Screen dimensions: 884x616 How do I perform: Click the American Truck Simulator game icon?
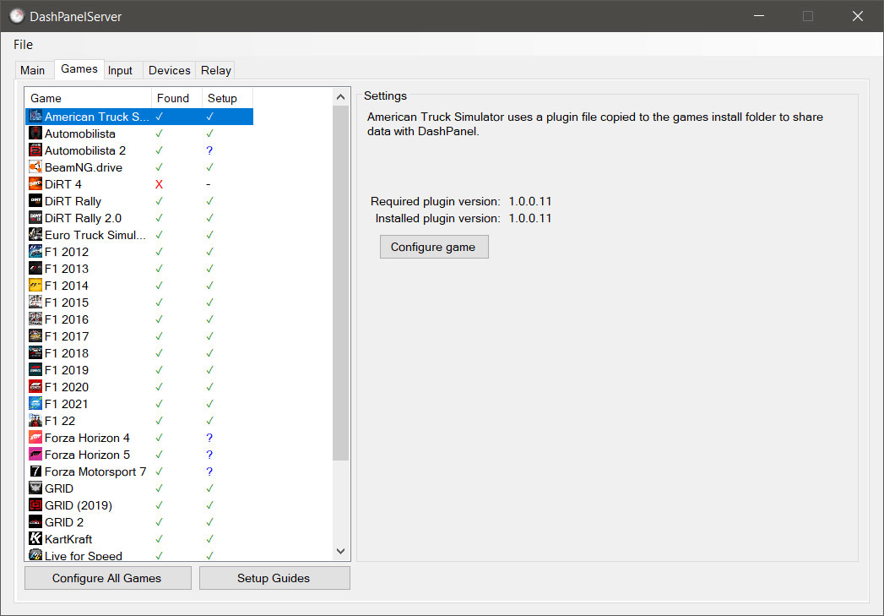35,117
